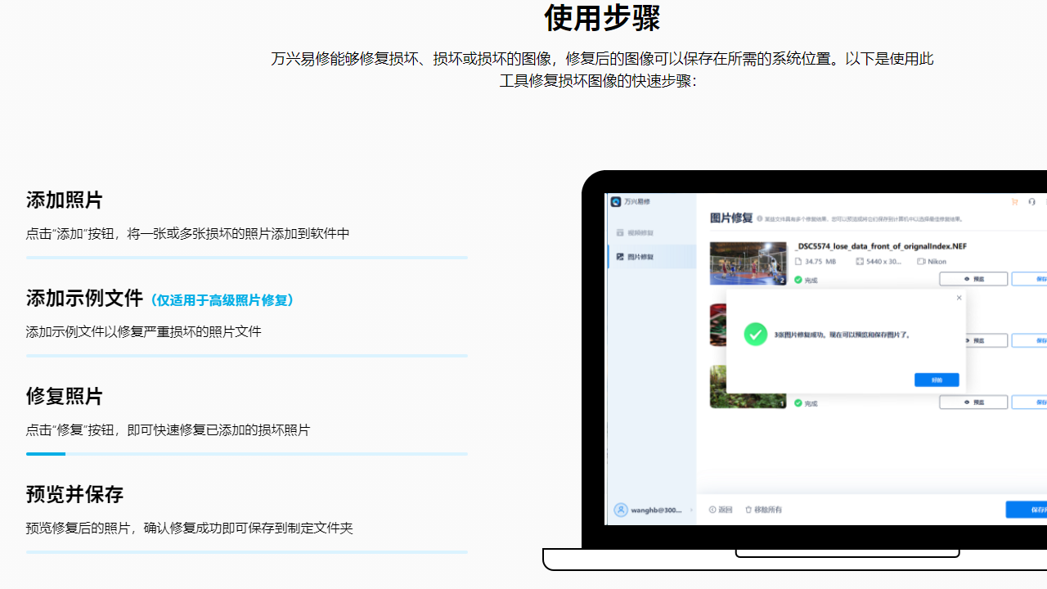Click the 万兴易修 app logo
Screen dimensions: 1047x589
615,202
